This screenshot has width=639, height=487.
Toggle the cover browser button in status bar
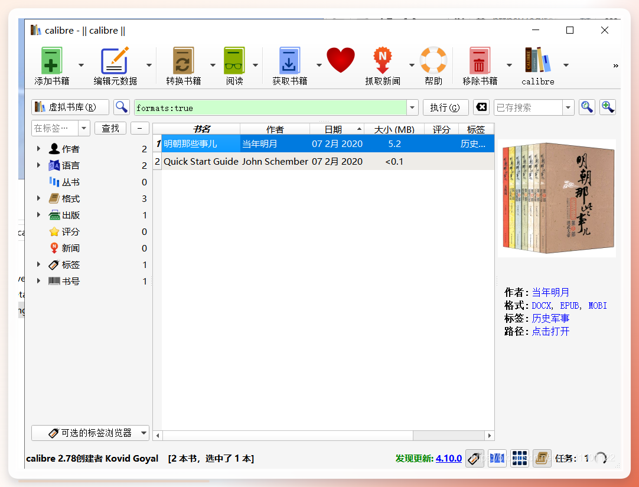(497, 458)
